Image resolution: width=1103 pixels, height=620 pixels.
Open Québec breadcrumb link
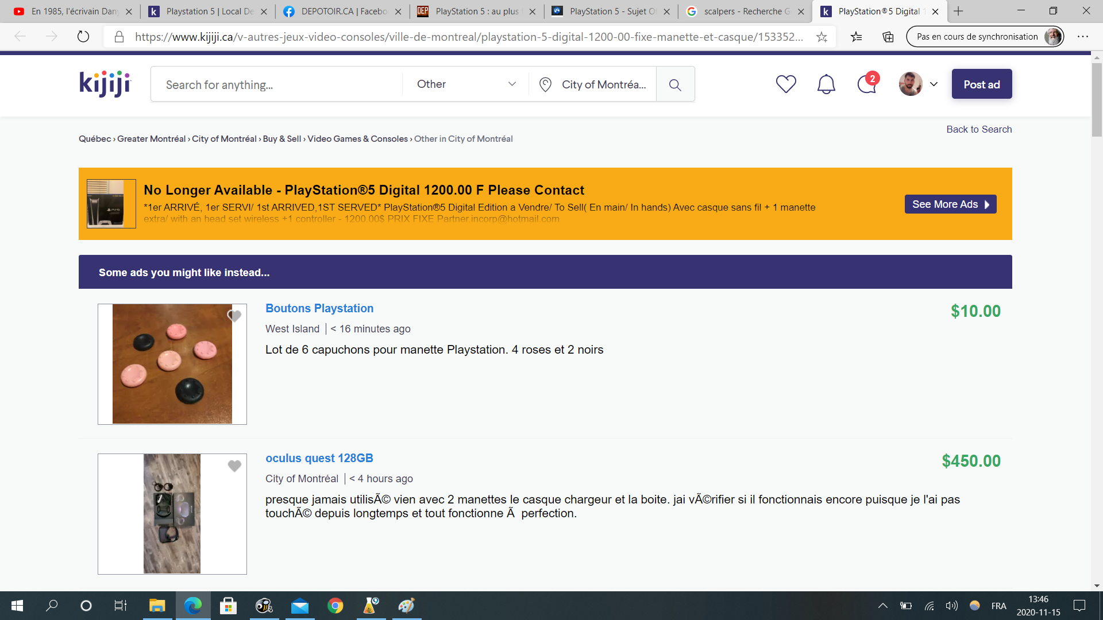[x=95, y=139]
